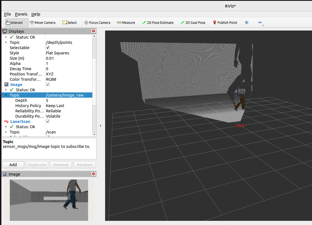
Task: Click the red laser scan circle marker
Action: 240,126
